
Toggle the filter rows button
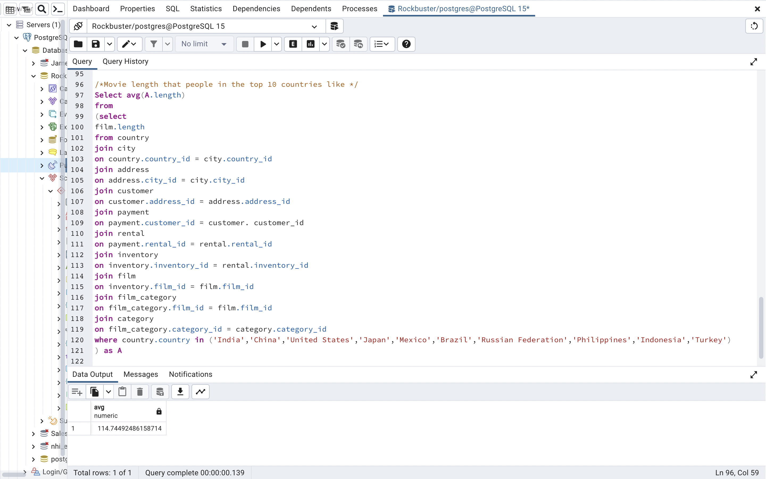click(x=153, y=44)
